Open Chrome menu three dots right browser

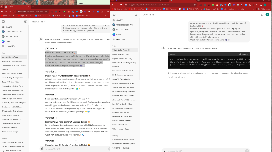pos(269,5)
